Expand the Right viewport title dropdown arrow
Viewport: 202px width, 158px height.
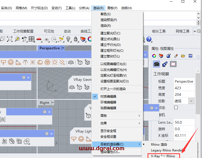click(53, 103)
